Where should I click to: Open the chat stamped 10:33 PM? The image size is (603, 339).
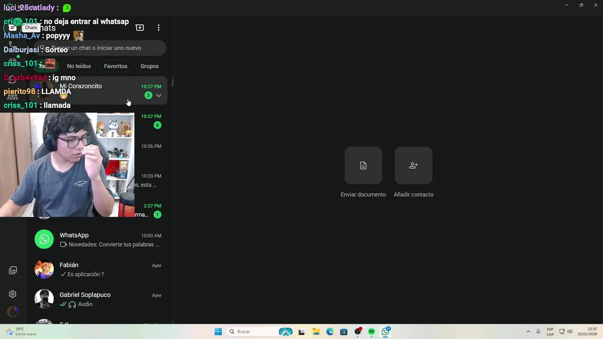(98, 180)
